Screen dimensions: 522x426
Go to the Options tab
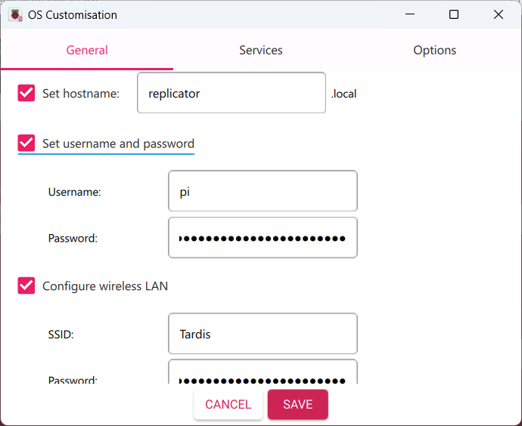(x=434, y=51)
